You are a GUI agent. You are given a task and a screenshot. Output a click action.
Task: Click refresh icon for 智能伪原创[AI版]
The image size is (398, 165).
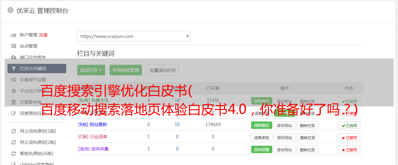[13, 153]
